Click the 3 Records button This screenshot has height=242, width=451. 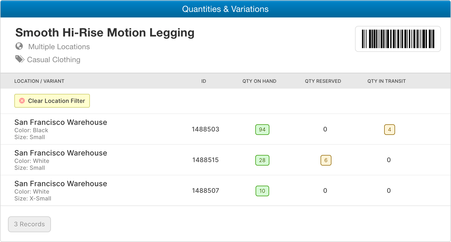(x=29, y=224)
